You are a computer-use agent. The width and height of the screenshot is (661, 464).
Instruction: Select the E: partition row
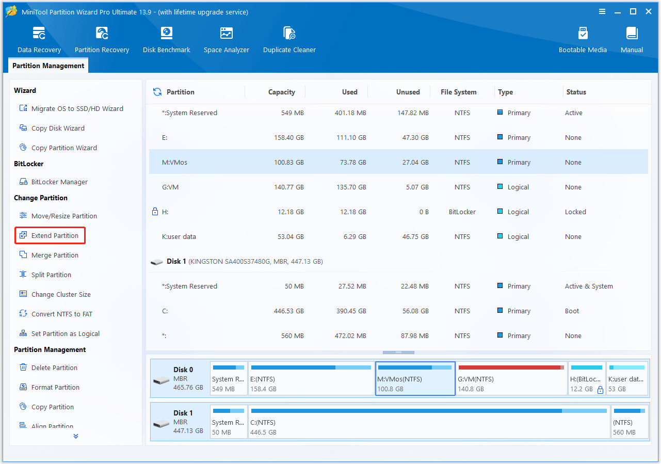(398, 137)
